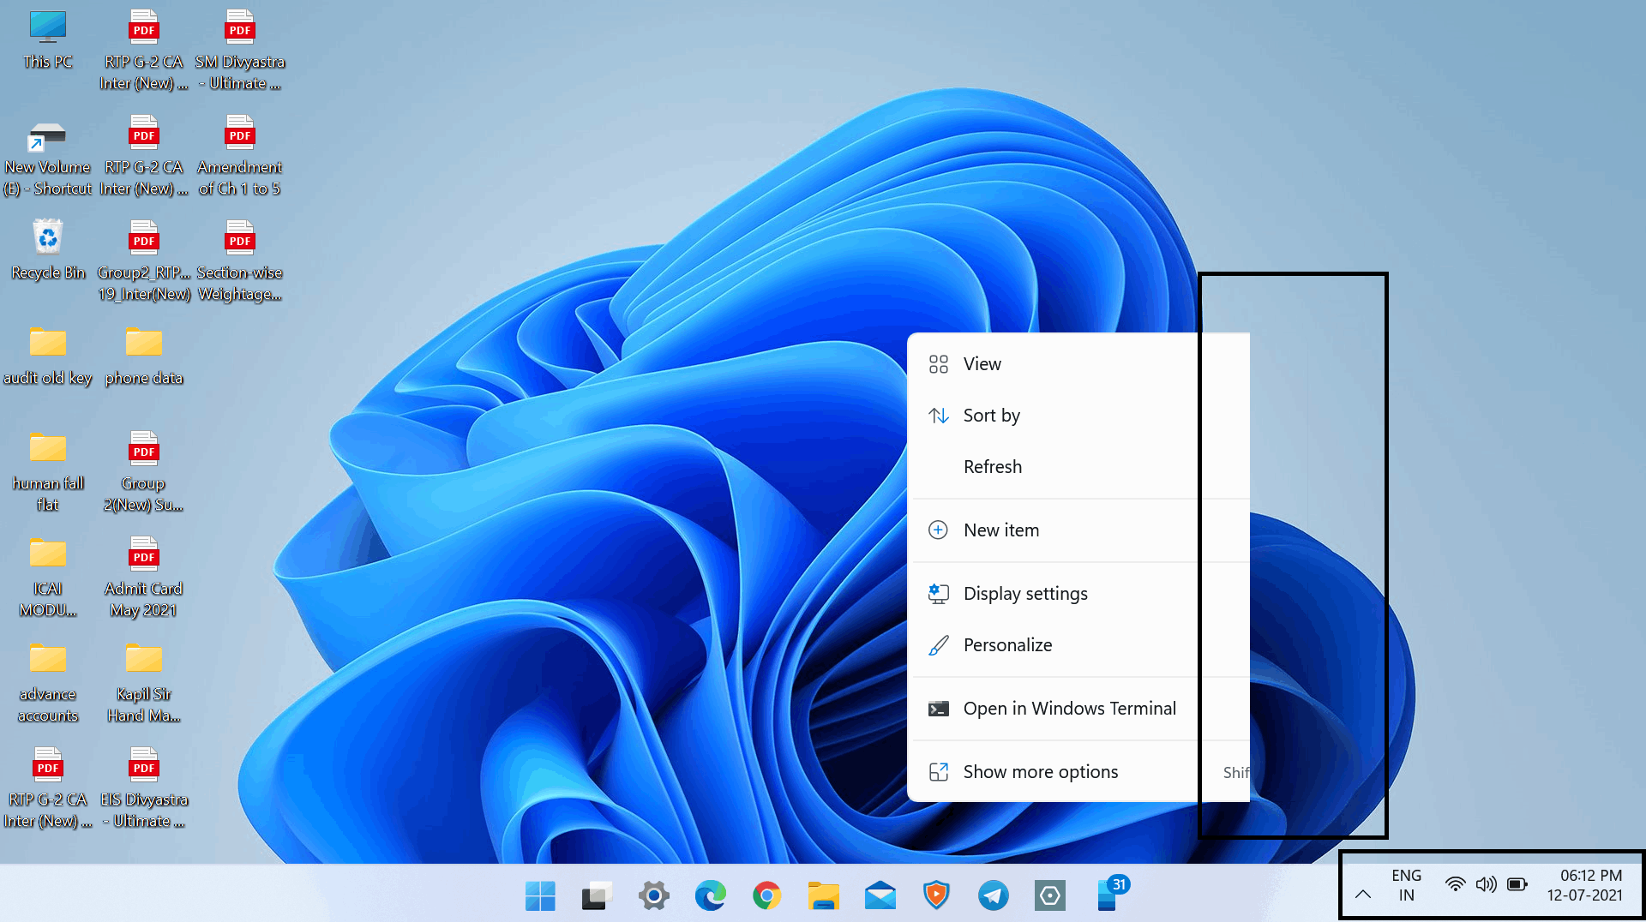Choose Personalize from the context menu
Image resolution: width=1646 pixels, height=922 pixels.
pos(1007,644)
